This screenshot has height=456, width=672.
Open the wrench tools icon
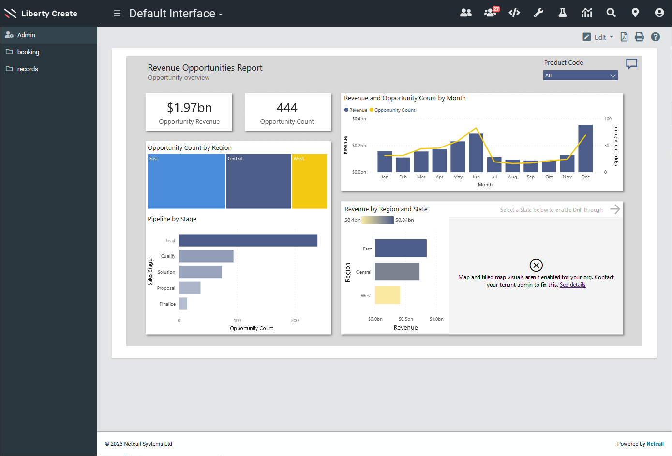(x=538, y=13)
